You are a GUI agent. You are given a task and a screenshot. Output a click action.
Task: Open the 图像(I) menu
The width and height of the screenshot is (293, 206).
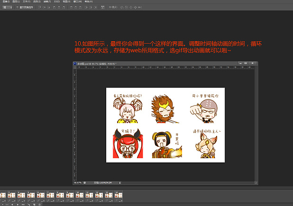click(x=6, y=1)
